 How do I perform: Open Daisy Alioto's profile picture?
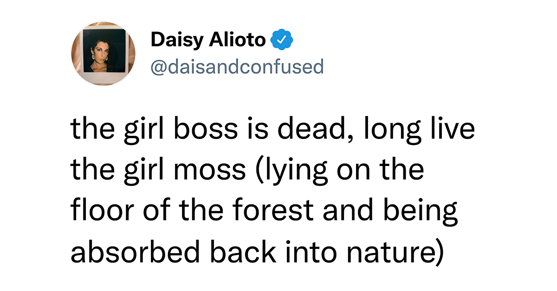point(103,54)
